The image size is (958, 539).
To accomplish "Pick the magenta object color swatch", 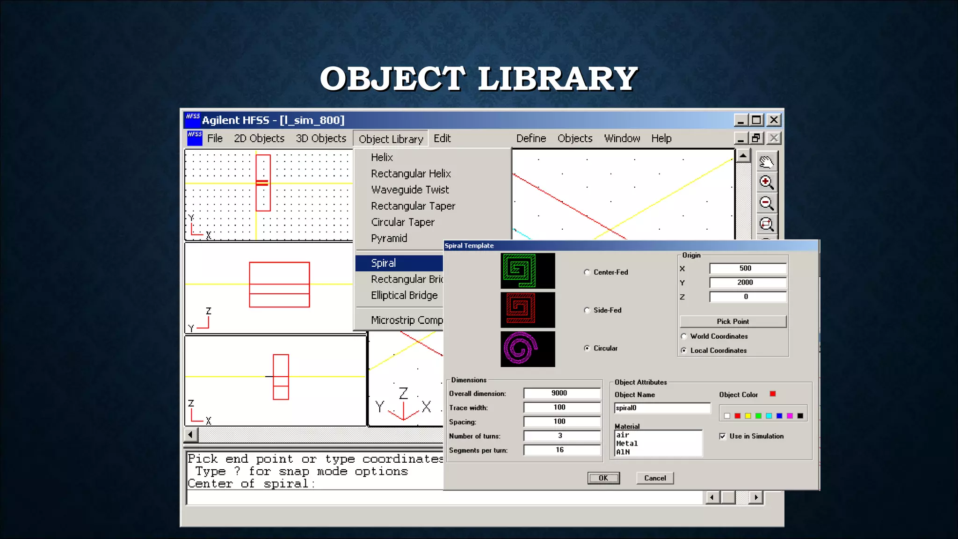I will (x=790, y=416).
